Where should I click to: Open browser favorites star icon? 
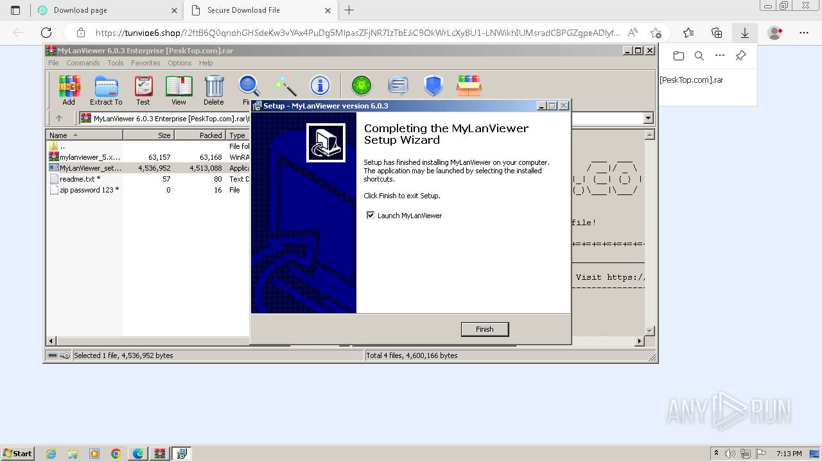(688, 33)
